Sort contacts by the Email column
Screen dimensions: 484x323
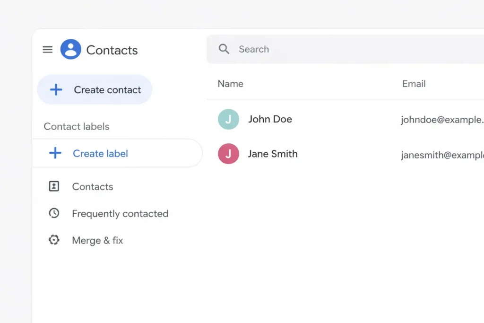(414, 84)
